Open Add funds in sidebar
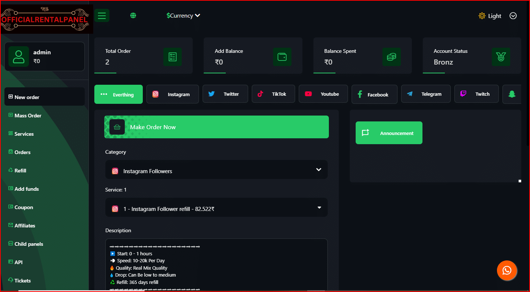The height and width of the screenshot is (292, 530). tap(26, 189)
